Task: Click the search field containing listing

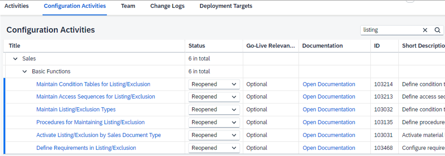Action: point(391,30)
